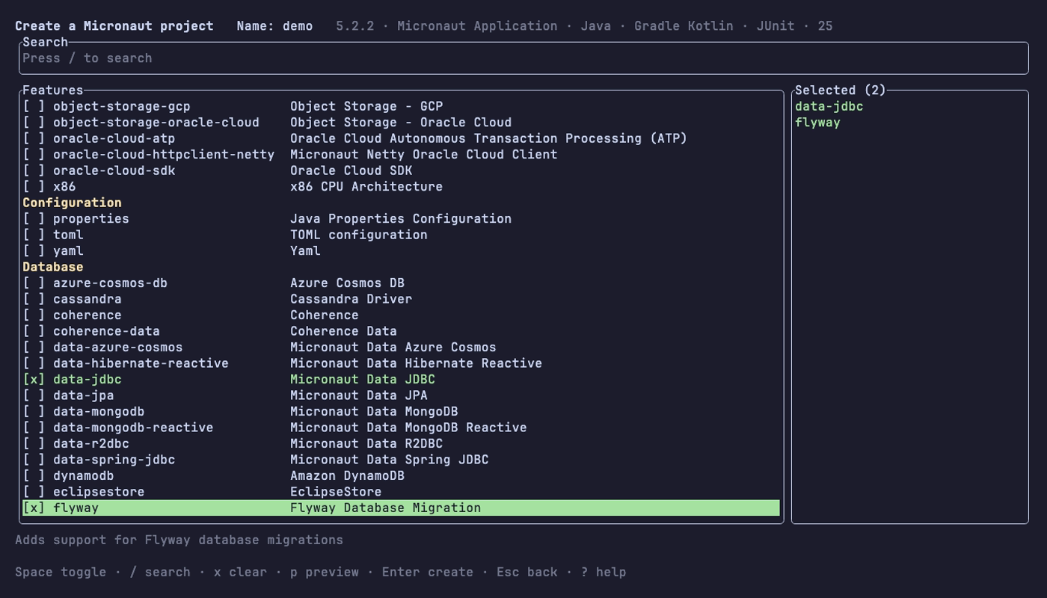
Task: Click 'Micronaut Data JDBC' description text
Action: [363, 380]
